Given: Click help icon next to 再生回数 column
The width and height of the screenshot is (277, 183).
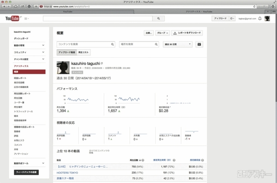Looking at the screenshot, I should pyautogui.click(x=143, y=160).
